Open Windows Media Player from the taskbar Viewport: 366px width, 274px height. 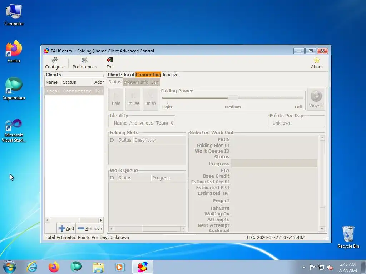click(x=120, y=267)
